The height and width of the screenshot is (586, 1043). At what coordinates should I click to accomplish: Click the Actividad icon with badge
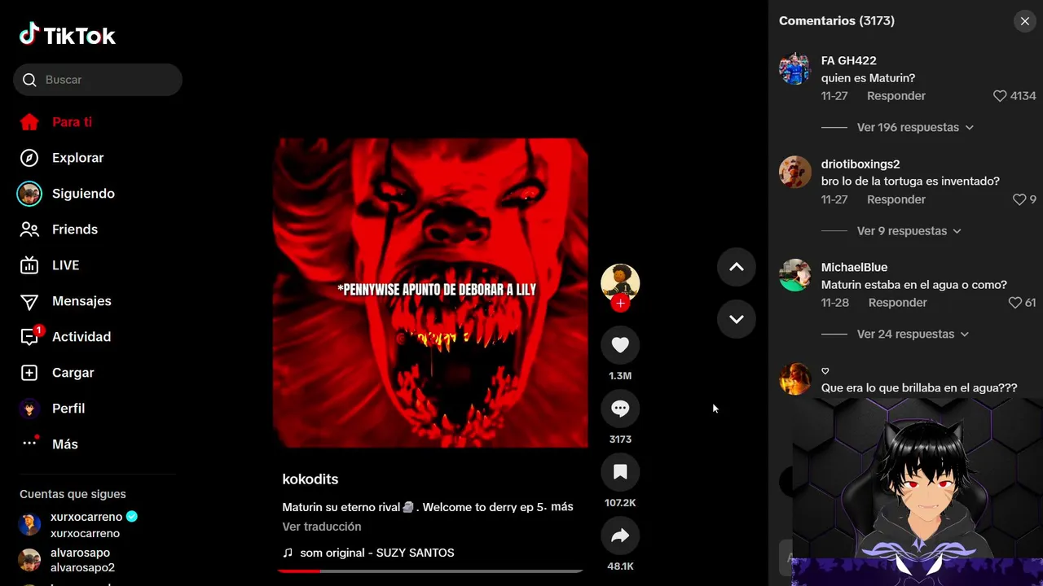coord(30,336)
